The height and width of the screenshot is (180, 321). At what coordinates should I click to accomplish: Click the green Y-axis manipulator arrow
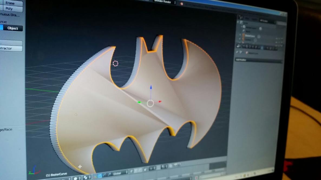click(x=139, y=102)
